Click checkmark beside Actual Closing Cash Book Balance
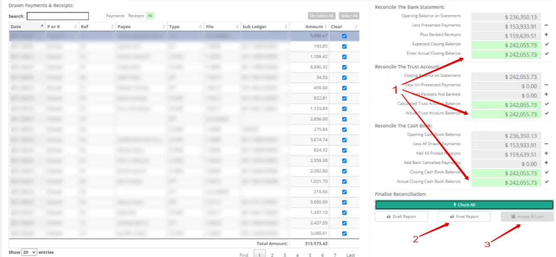Image resolution: width=556 pixels, height=257 pixels. point(546,182)
